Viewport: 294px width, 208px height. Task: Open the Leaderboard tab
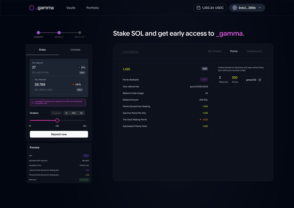point(254,51)
